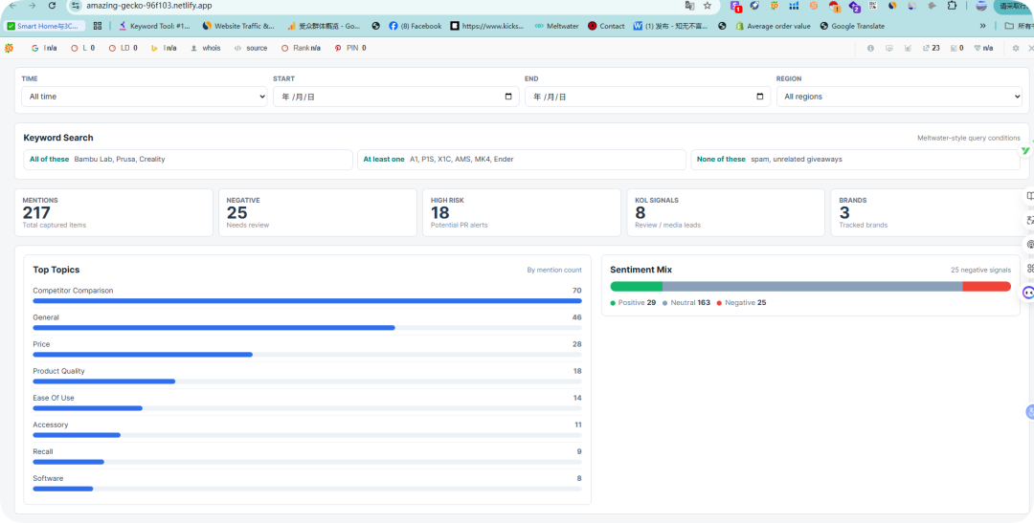Expand the bookmarks overflow chevron
Viewport: 1034px width, 523px height.
[x=983, y=26]
